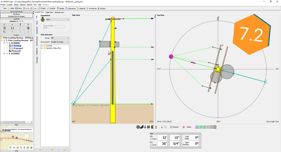Click the map ruler measure icon

pos(21,147)
